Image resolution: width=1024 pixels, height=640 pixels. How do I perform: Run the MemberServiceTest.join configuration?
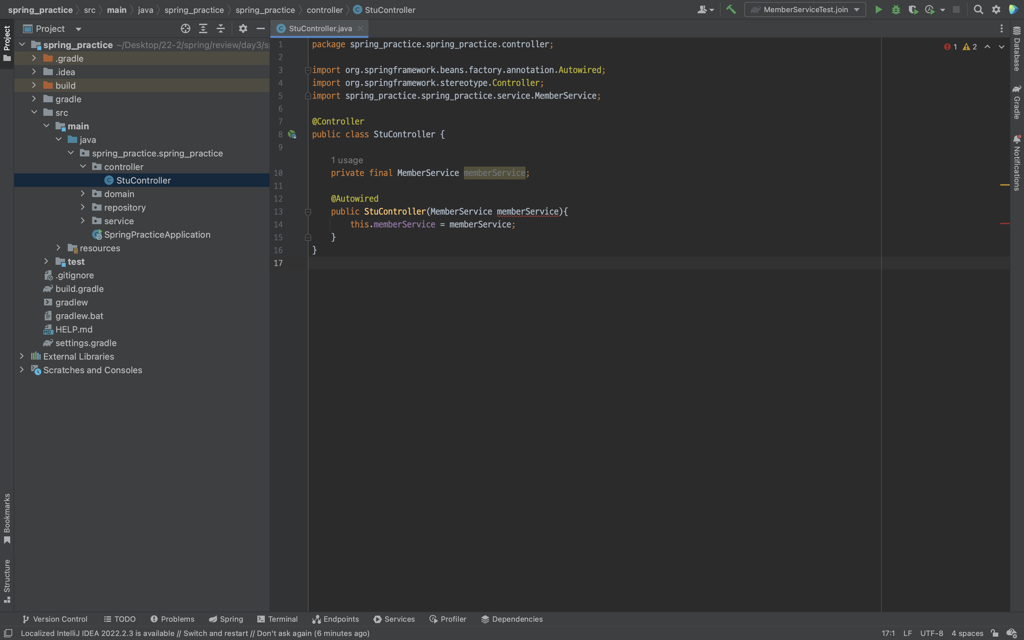coord(878,9)
